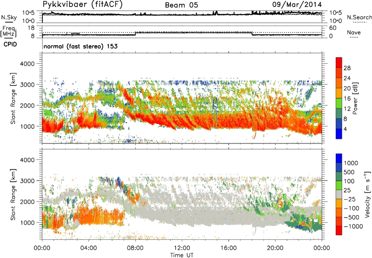This screenshot has height=258, width=372.
Task: Click 'normal (fast stereo) 153' text
Action: coord(80,46)
